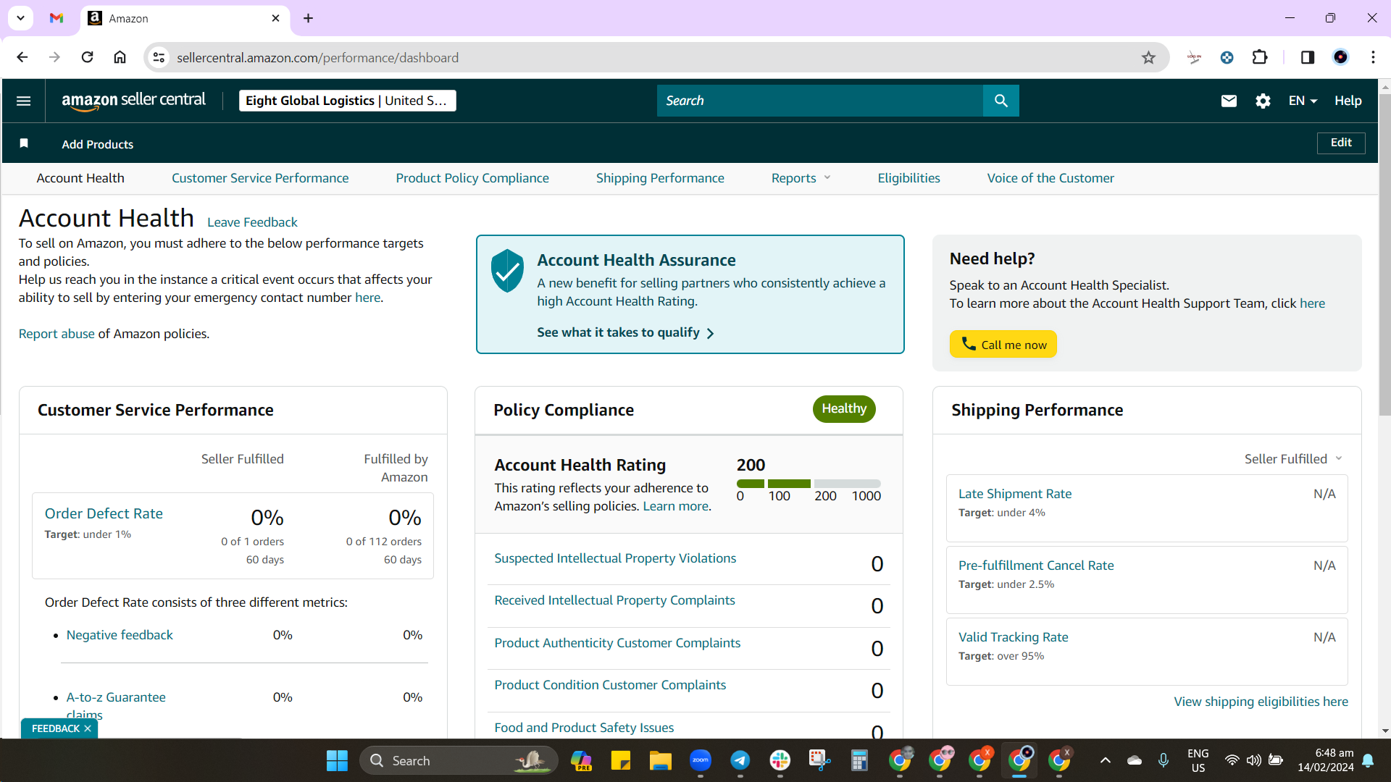This screenshot has height=782, width=1391.
Task: Click the Account Health Assurance shield icon
Action: (x=507, y=271)
